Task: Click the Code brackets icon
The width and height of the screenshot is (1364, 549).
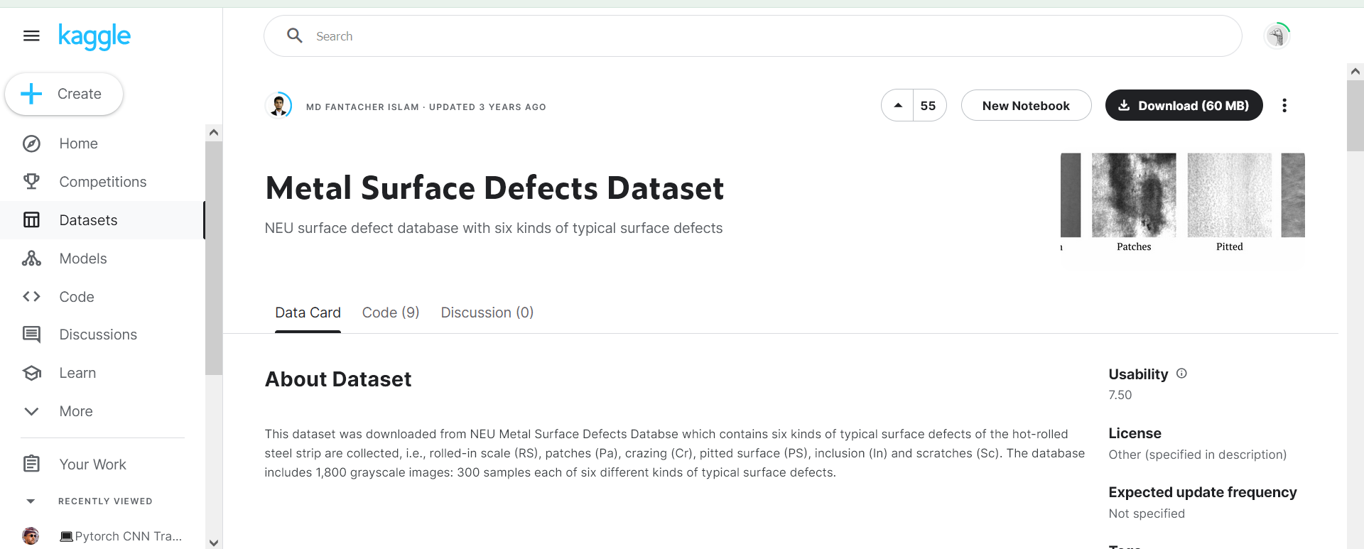Action: point(31,297)
